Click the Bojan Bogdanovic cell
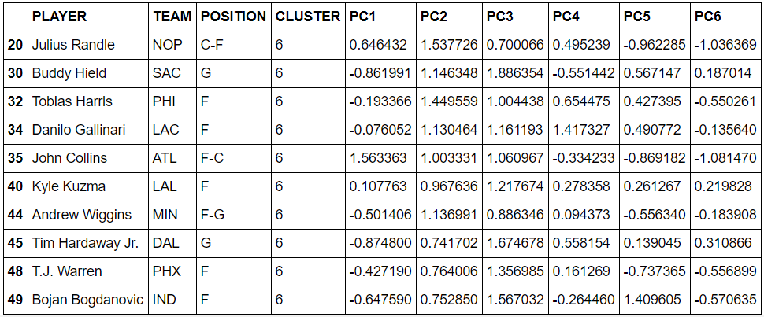 tap(88, 300)
